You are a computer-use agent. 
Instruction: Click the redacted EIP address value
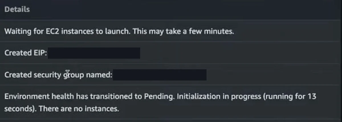(x=94, y=53)
